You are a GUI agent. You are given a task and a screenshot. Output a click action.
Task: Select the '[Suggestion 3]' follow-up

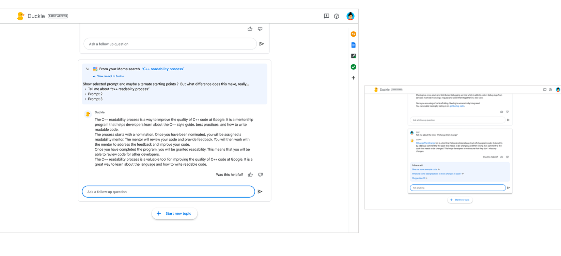tap(420, 178)
